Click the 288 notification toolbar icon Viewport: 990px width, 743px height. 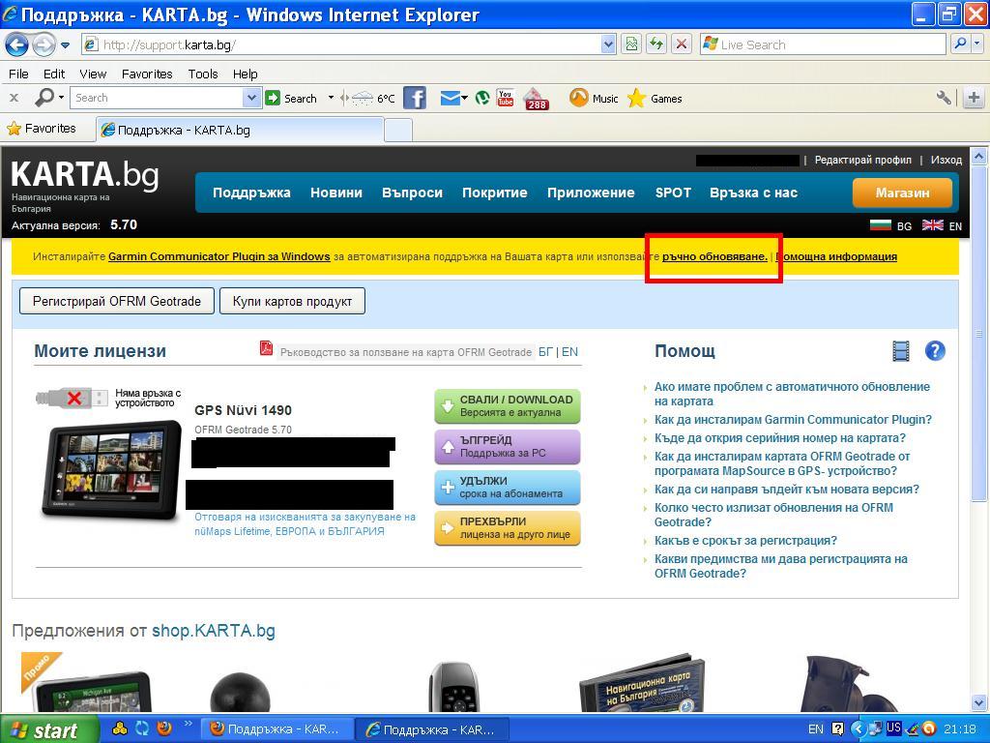537,99
